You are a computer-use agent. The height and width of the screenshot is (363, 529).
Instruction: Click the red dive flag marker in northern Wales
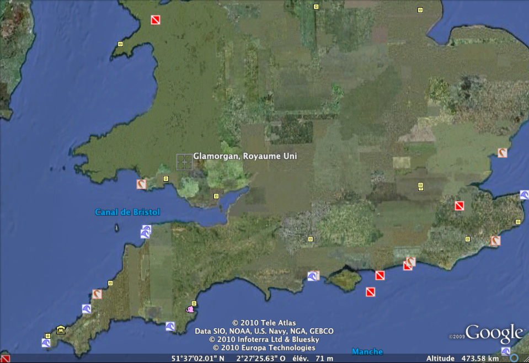[x=156, y=20]
